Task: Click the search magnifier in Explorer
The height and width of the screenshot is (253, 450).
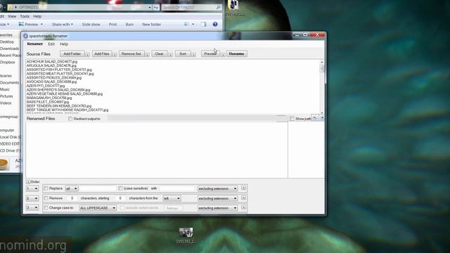Action: tap(219, 7)
